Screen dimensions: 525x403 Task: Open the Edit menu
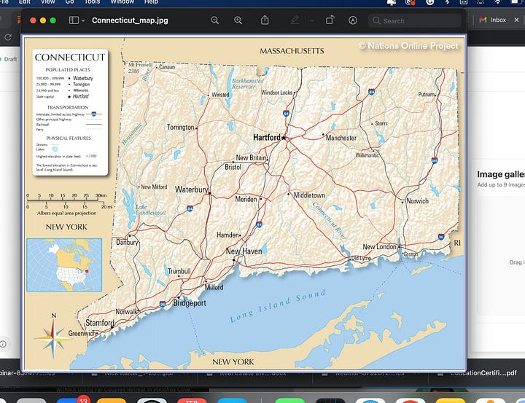pos(25,1)
